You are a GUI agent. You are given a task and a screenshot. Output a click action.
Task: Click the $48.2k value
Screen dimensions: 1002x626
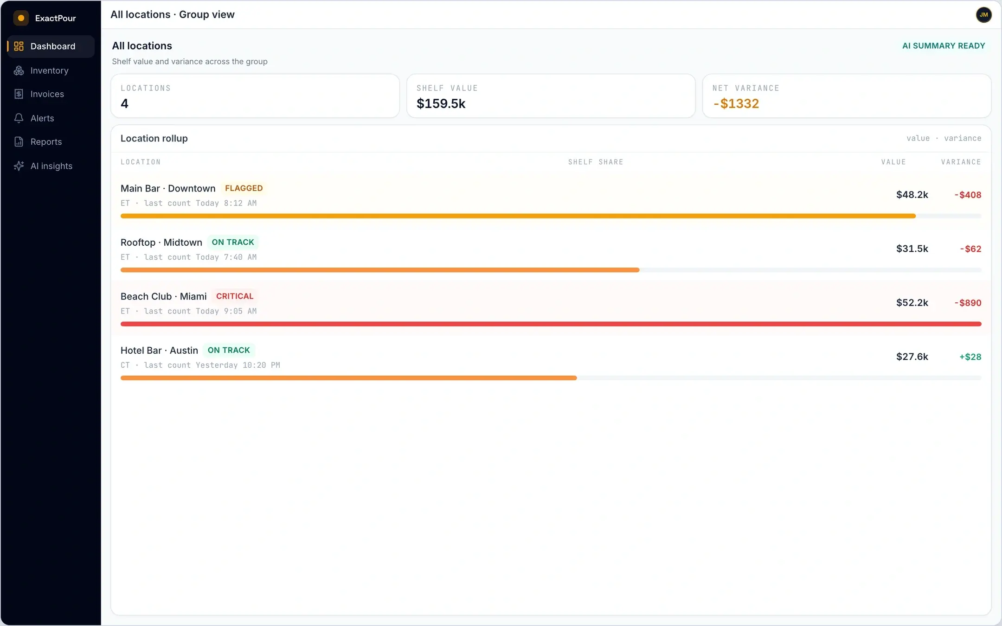pyautogui.click(x=912, y=195)
